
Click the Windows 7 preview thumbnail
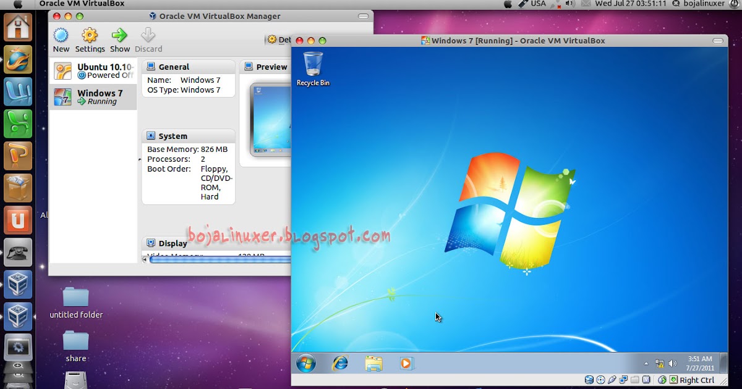pyautogui.click(x=271, y=120)
